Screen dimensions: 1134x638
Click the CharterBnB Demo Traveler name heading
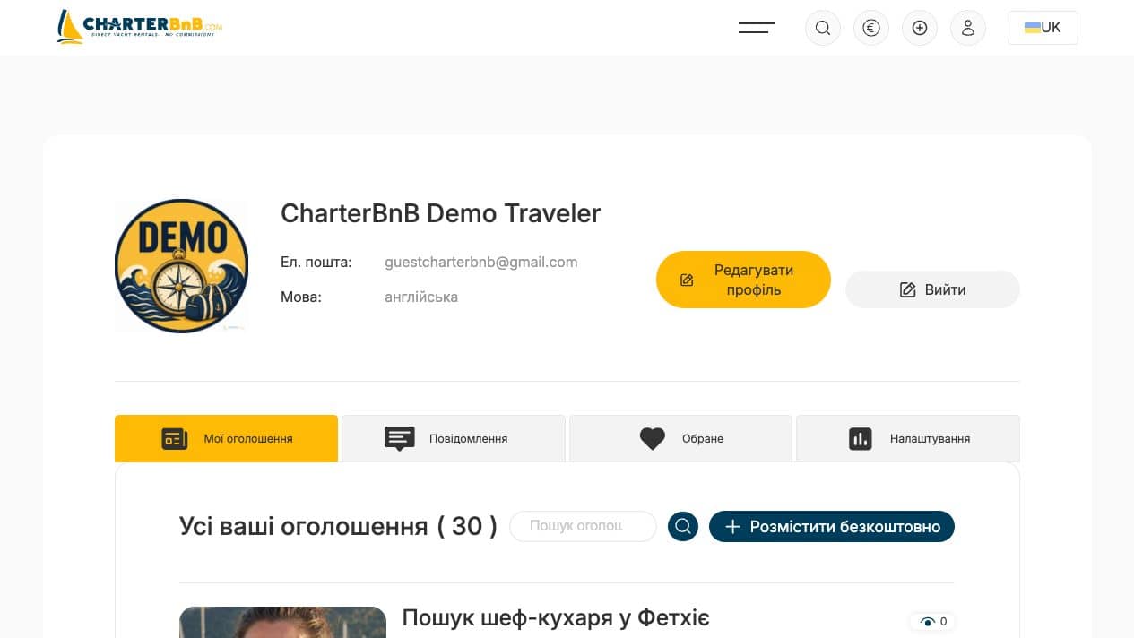tap(441, 213)
